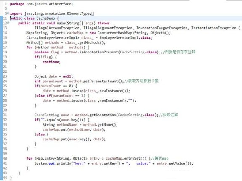Click 'Object date = null;' on line 23
This screenshot has width=242, height=181.
[53, 76]
